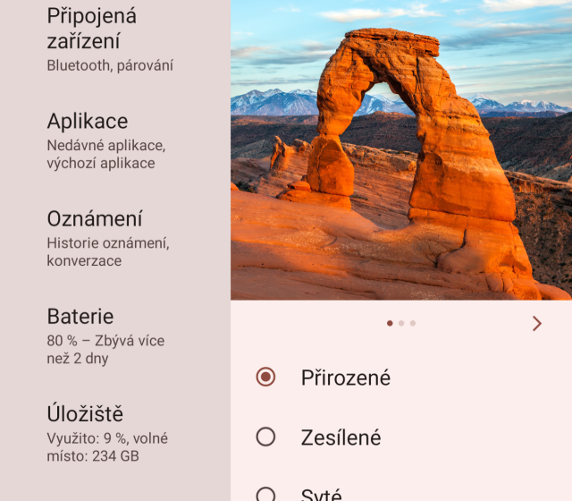The width and height of the screenshot is (572, 501).
Task: Click the Syté color mode label
Action: [322, 495]
